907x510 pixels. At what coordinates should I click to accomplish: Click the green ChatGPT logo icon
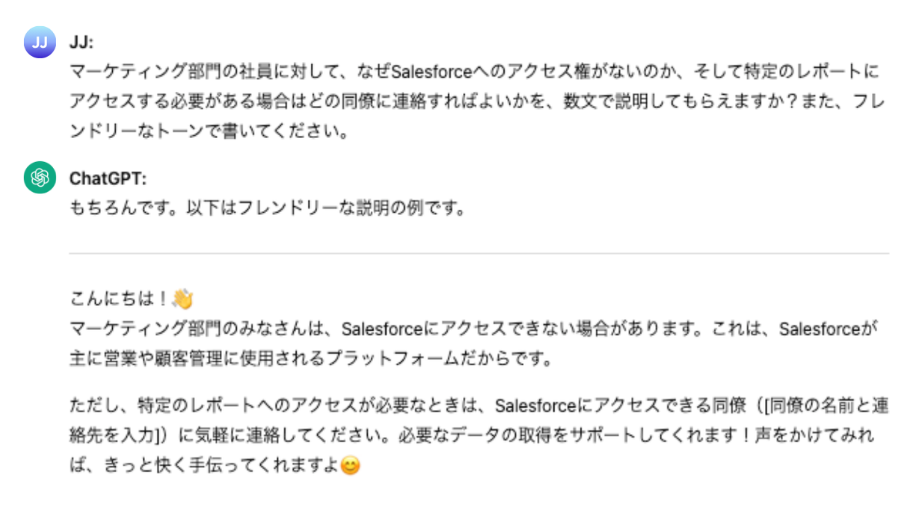coord(40,178)
